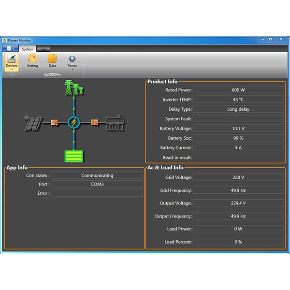
Task: Click the green battery icon
Action: pyautogui.click(x=74, y=156)
